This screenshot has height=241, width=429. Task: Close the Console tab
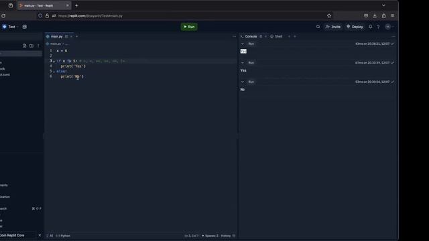(x=265, y=36)
